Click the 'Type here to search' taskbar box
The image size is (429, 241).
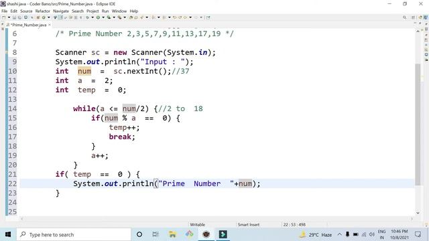tap(74, 234)
